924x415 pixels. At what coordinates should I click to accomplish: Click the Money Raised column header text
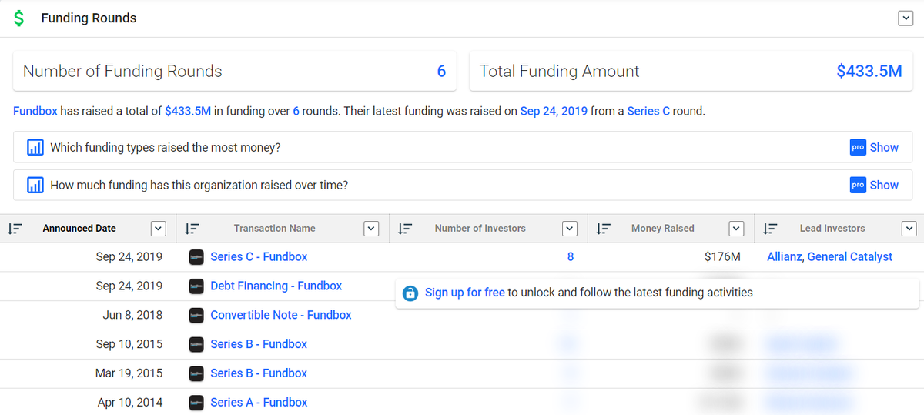663,229
